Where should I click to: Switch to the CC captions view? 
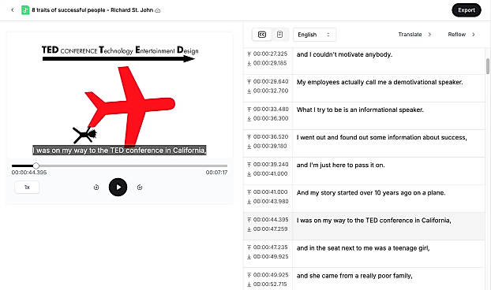coord(262,35)
